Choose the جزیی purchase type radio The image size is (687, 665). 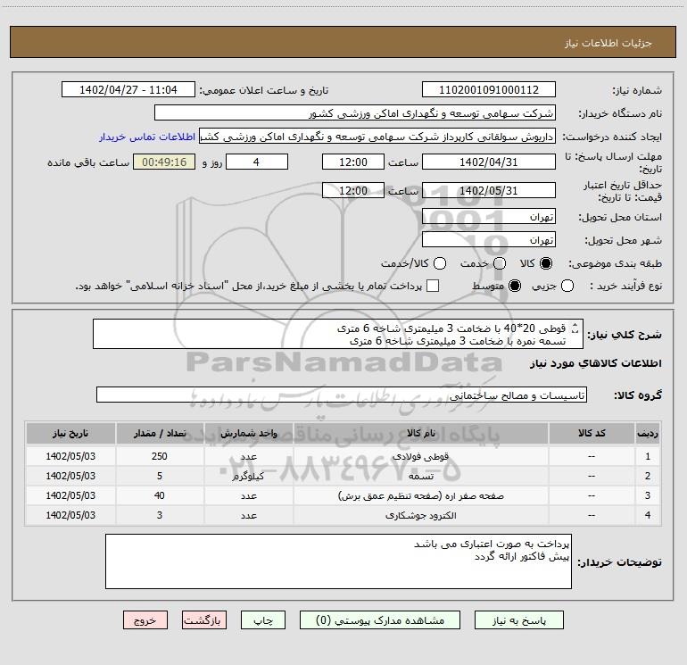coord(567,286)
